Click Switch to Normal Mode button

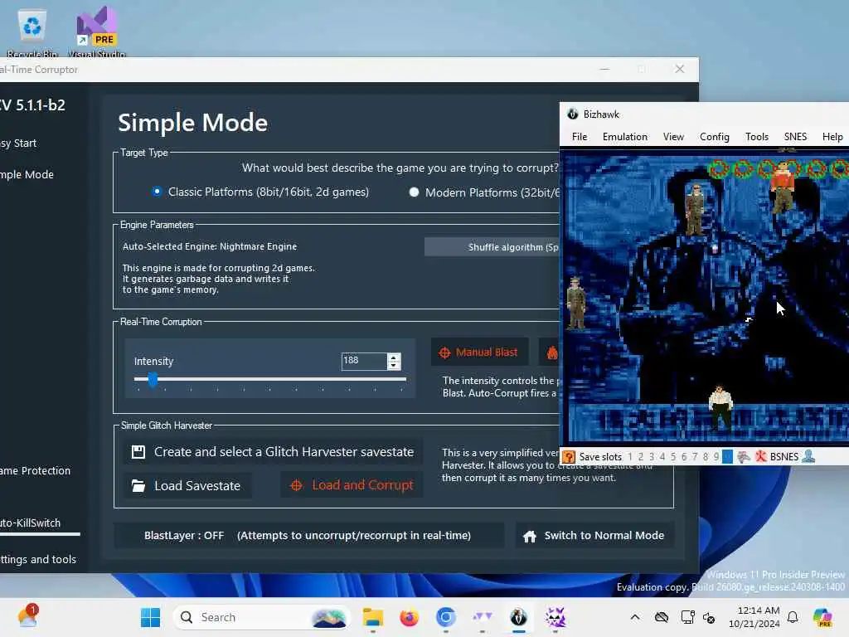[594, 536]
